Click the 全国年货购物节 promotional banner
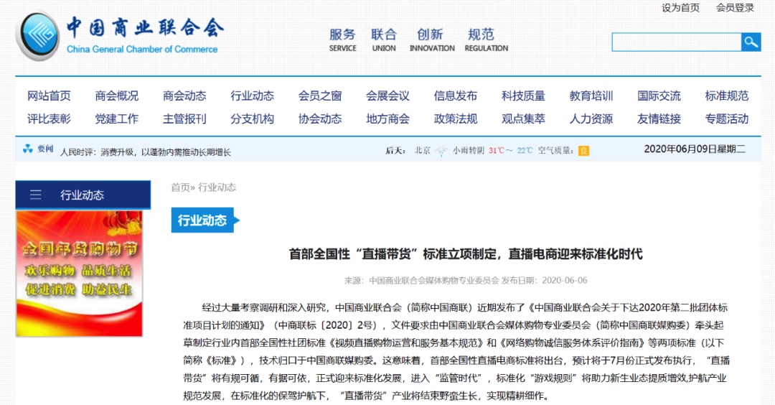 click(79, 274)
